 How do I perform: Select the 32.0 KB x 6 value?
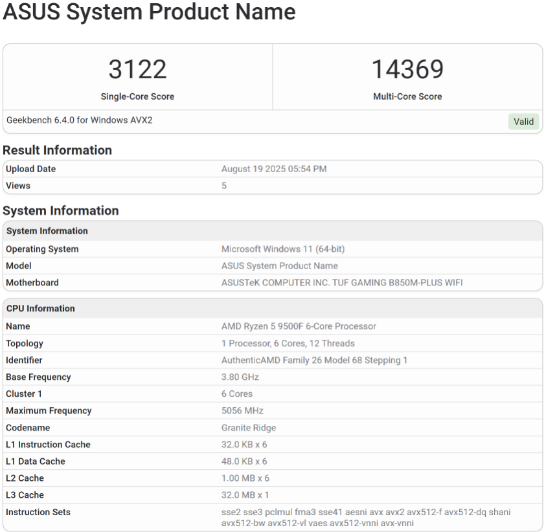(x=244, y=445)
